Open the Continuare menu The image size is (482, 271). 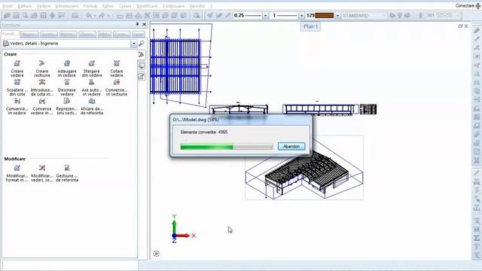pos(173,6)
